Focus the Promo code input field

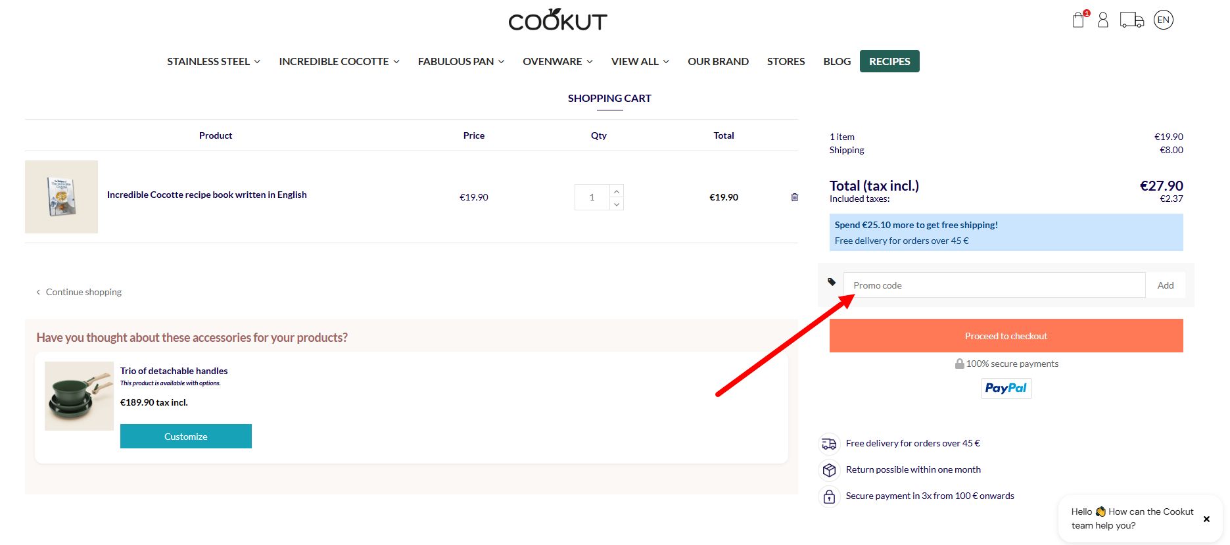(994, 285)
